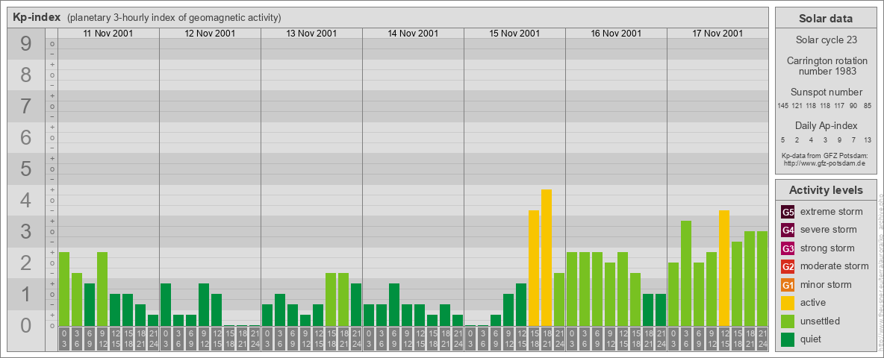Click the '0 3' time label under 11 Nov 2001
The image size is (884, 358).
64,339
